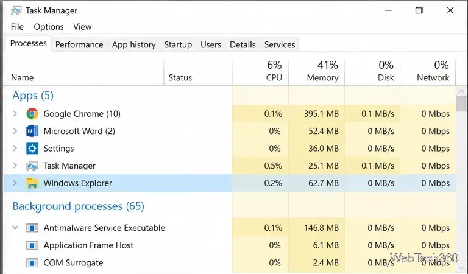Click Google Chrome's 0.1 MB/s disk value
468x274 pixels.
click(x=378, y=114)
